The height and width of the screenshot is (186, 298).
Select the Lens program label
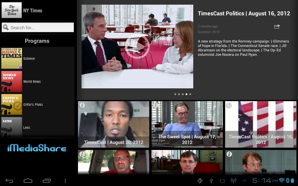tap(26, 128)
